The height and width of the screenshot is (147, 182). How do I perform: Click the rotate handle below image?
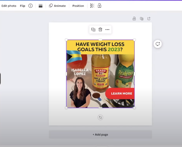[x=100, y=117]
